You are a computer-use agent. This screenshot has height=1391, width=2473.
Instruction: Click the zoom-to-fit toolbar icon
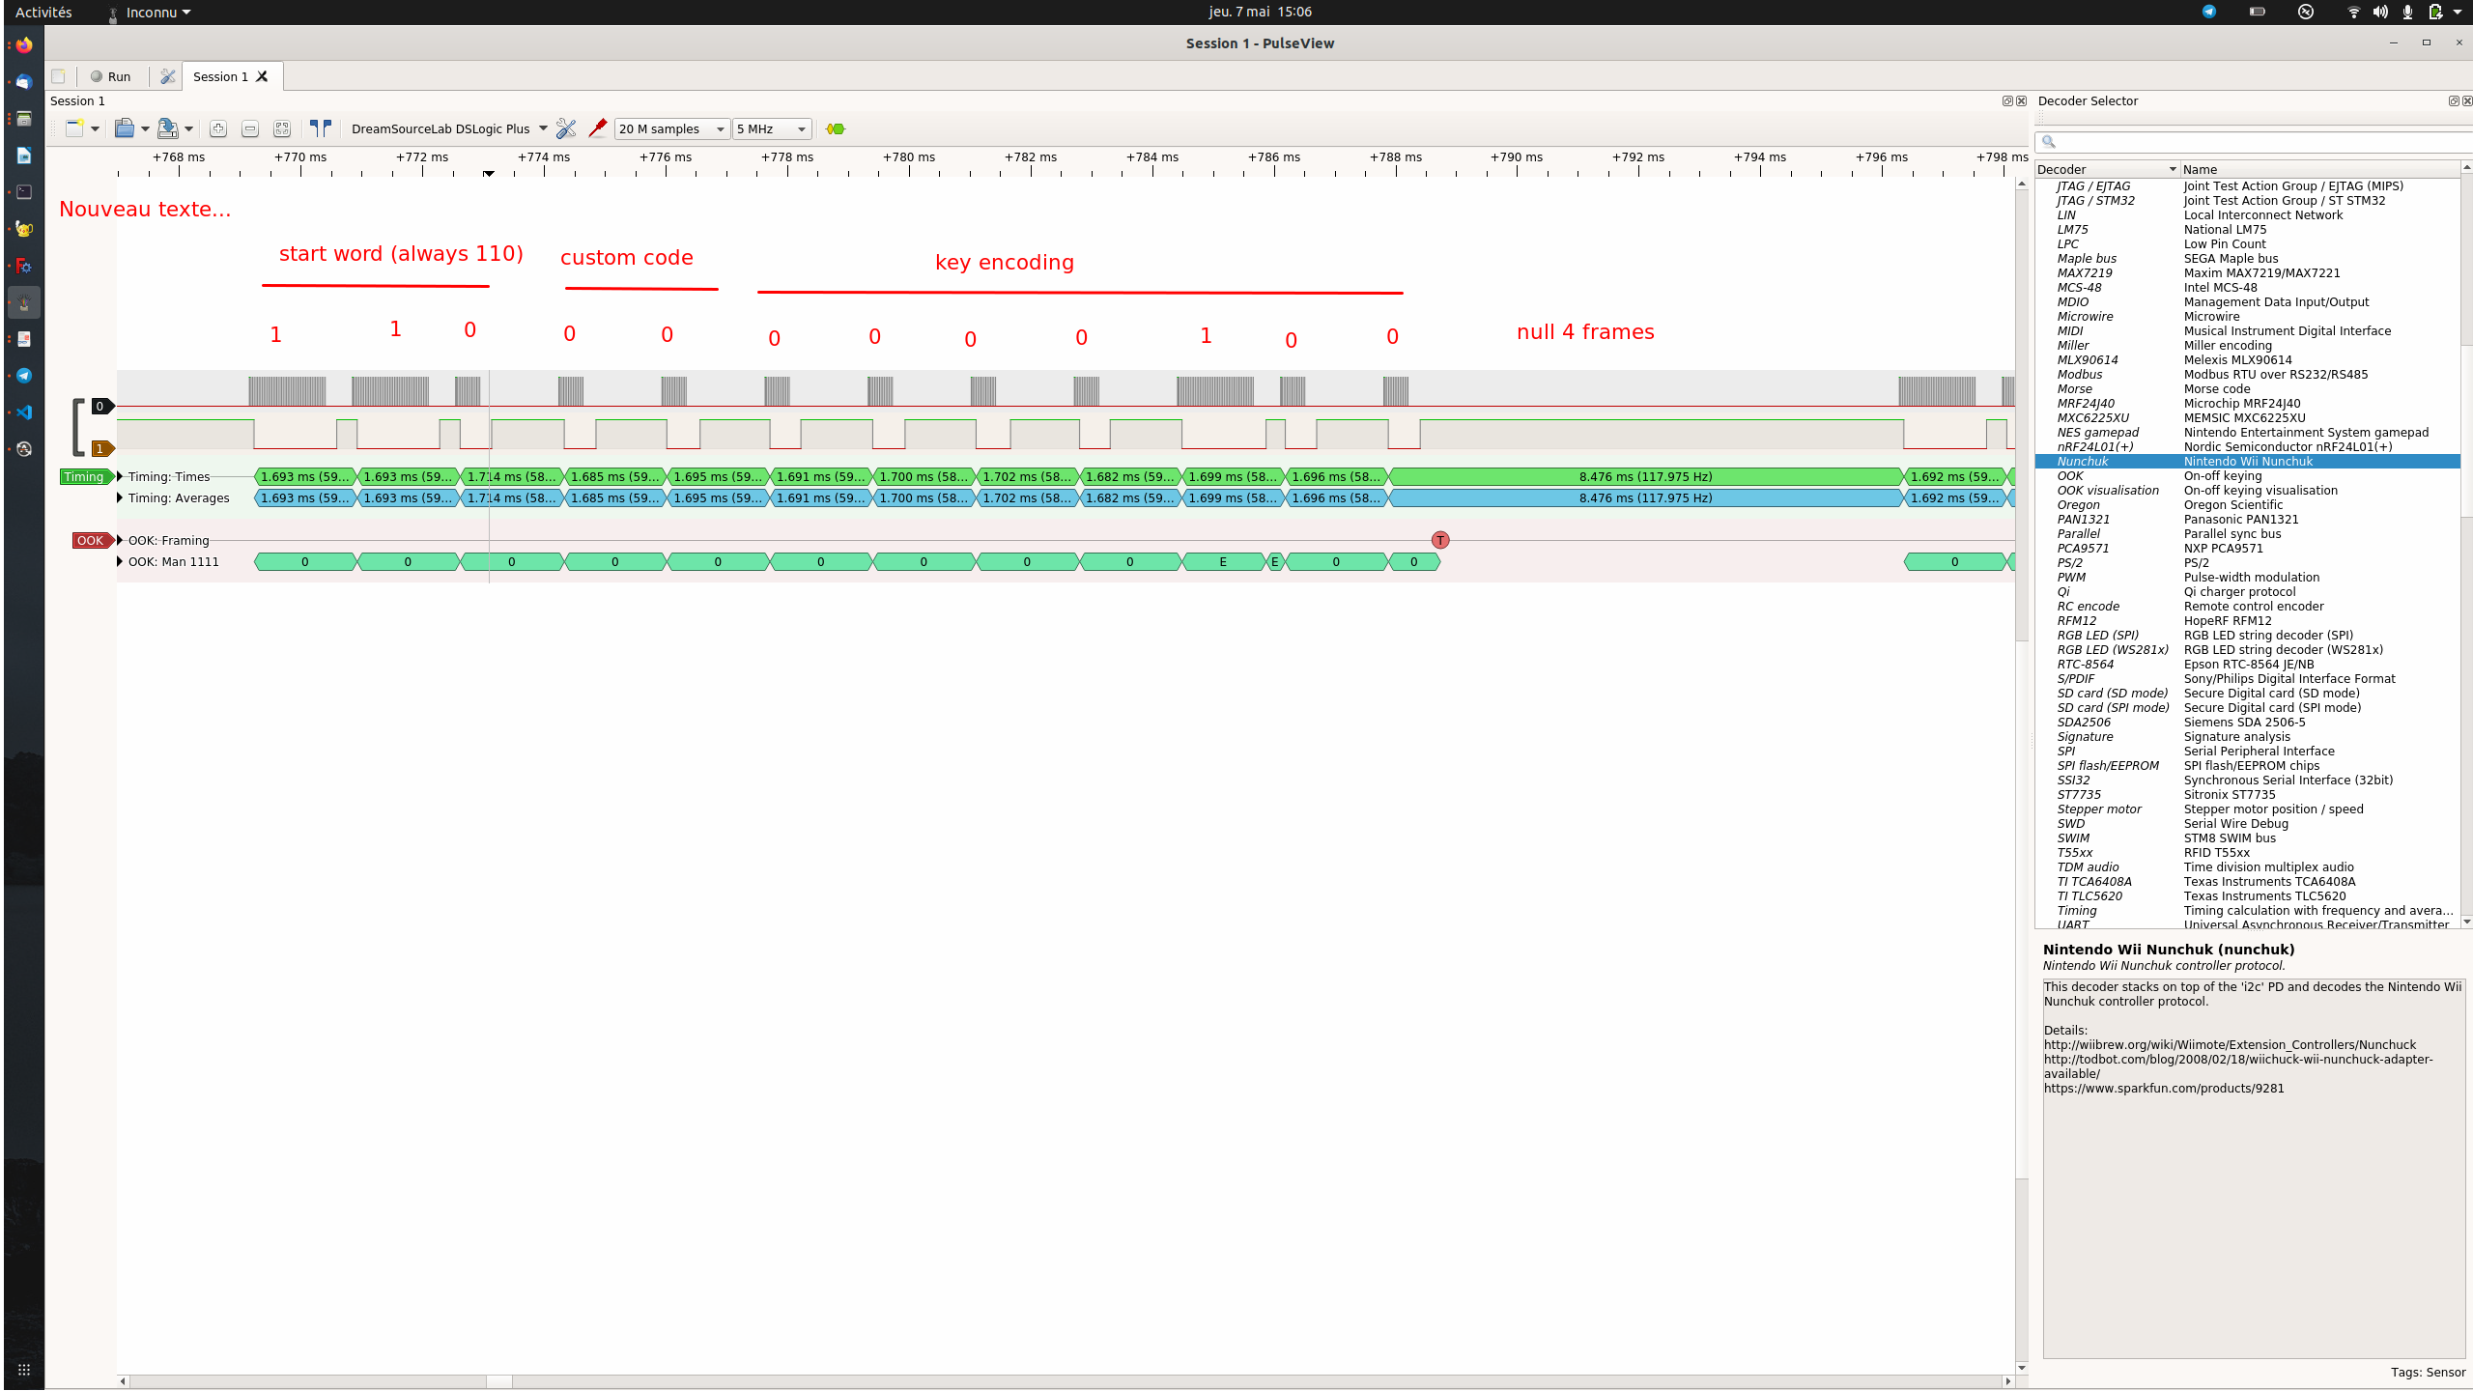coord(282,128)
